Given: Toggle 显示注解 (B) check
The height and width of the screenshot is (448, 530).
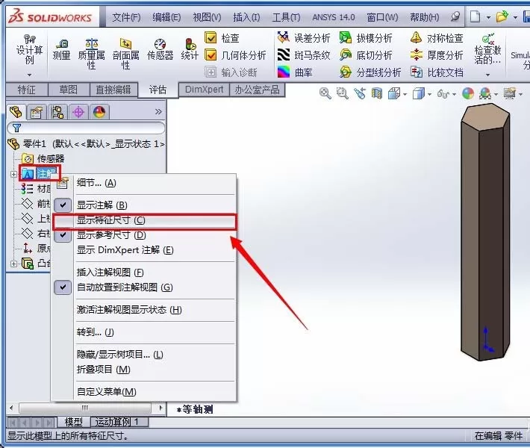Looking at the screenshot, I should tap(63, 205).
